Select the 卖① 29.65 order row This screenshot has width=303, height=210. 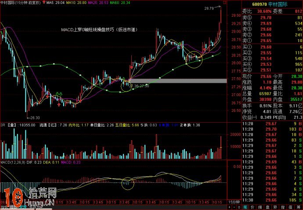click(x=272, y=41)
